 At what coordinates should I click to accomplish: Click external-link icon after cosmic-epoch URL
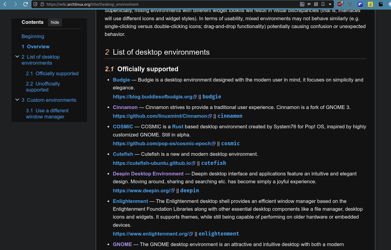[x=214, y=144]
